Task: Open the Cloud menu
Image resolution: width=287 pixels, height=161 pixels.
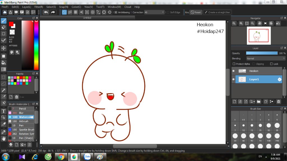Action: tap(128, 7)
